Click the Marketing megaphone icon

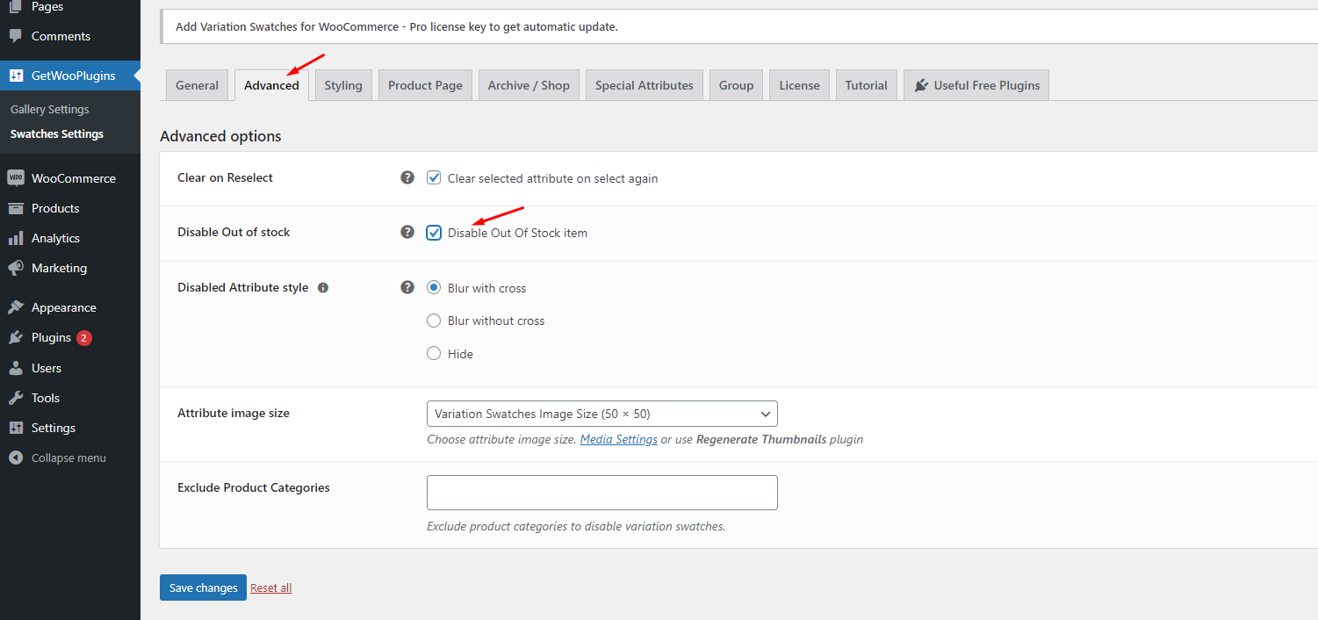(x=16, y=268)
